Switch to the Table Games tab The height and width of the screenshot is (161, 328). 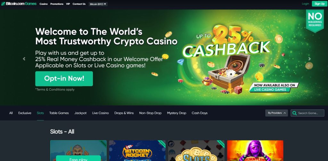(59, 113)
